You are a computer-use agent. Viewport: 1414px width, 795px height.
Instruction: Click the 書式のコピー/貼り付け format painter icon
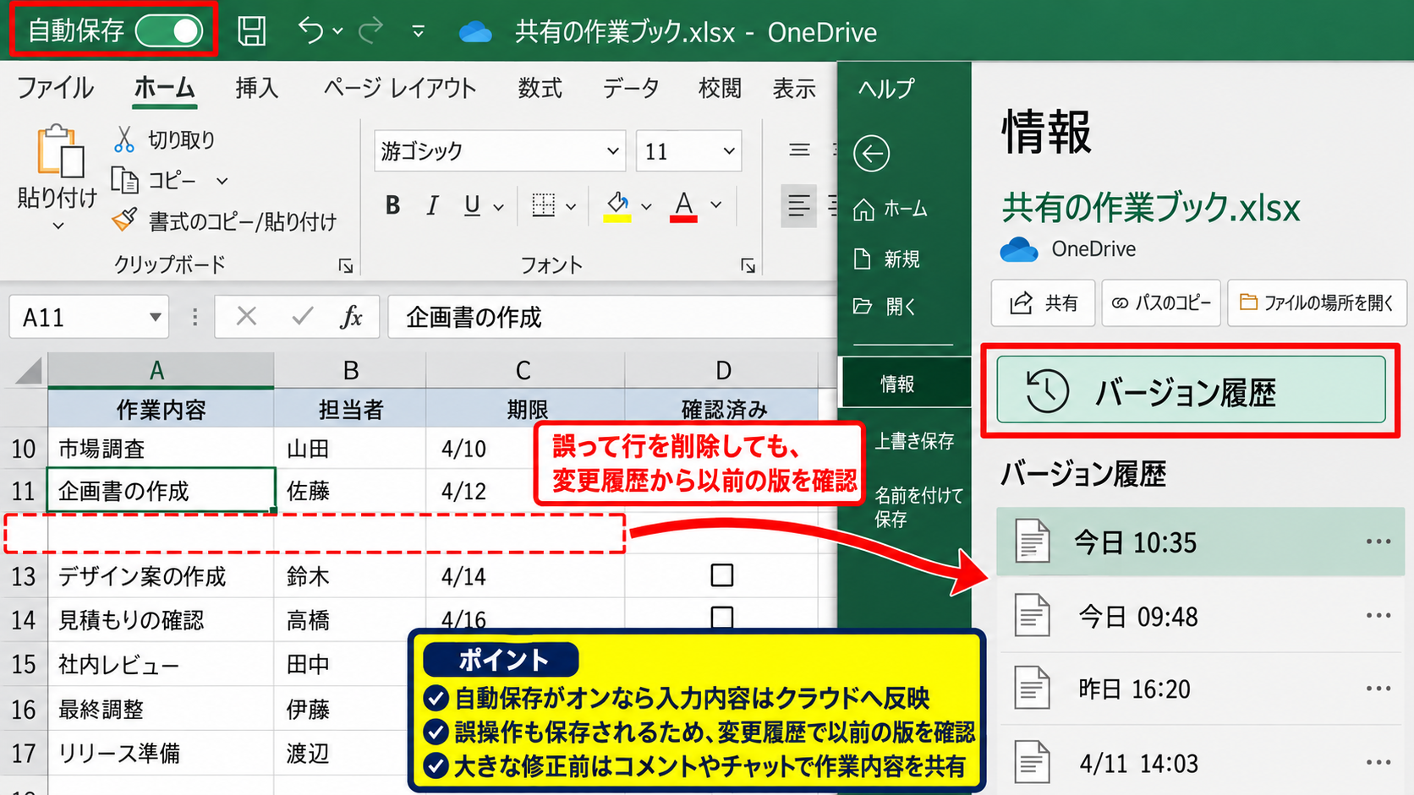coord(124,221)
